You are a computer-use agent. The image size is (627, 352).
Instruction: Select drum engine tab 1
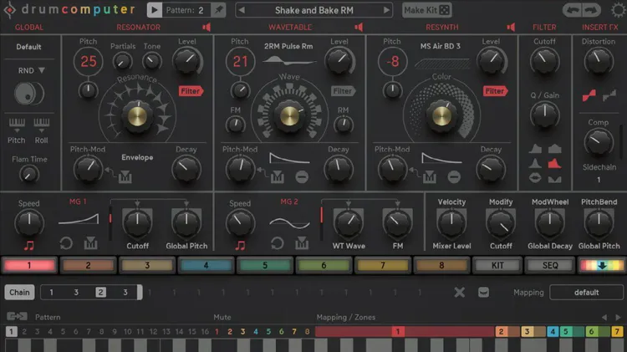pyautogui.click(x=29, y=265)
